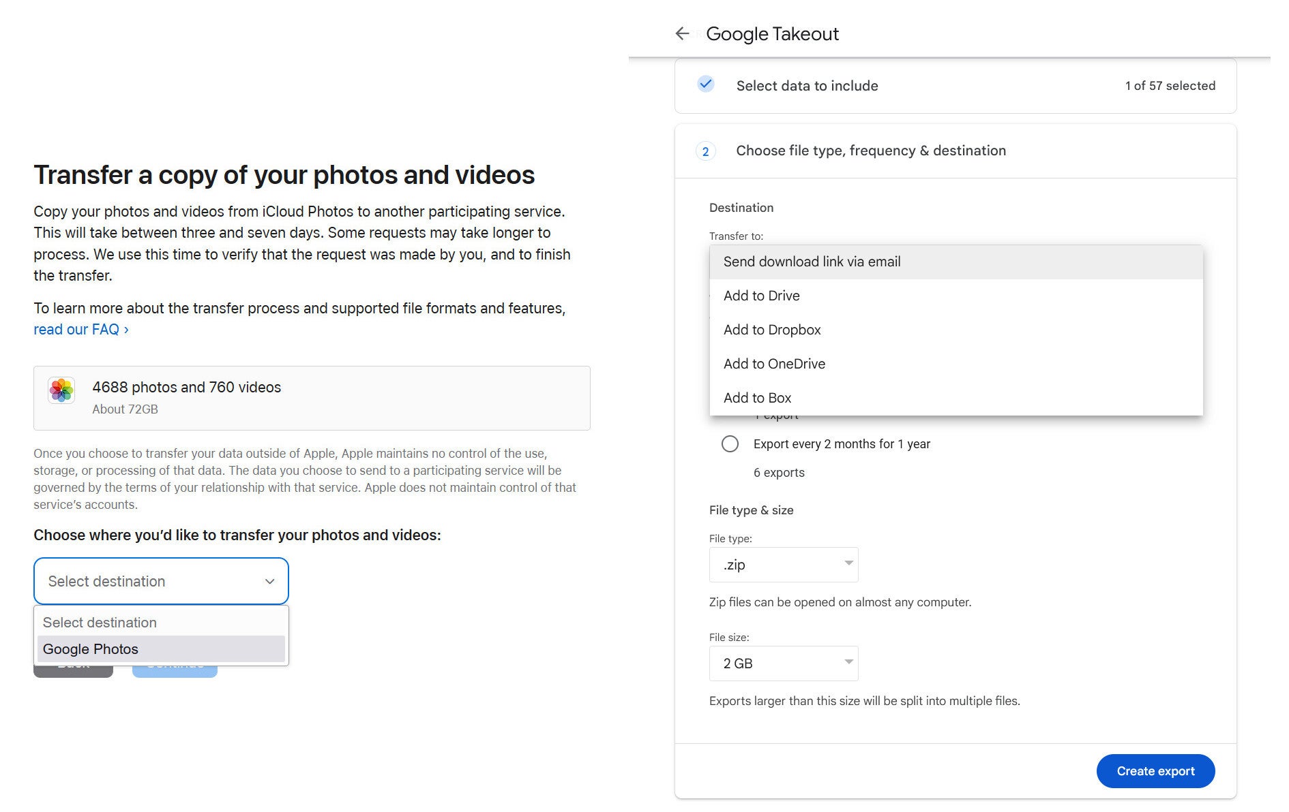Choose Add to Box option
Viewport: 1289px width, 812px height.
pyautogui.click(x=956, y=398)
